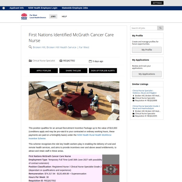The height and width of the screenshot is (182, 182).
Task: Click SHARE THIS JOB button
Action: click(x=73, y=71)
